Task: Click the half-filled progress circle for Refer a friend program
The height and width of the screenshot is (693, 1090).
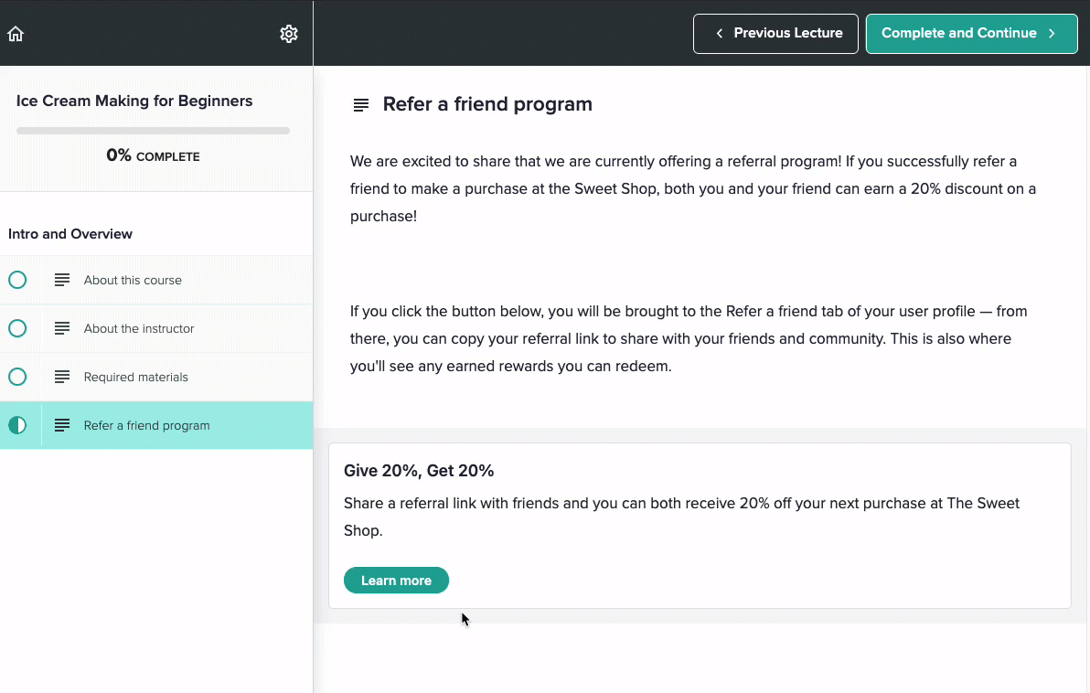Action: (x=18, y=425)
